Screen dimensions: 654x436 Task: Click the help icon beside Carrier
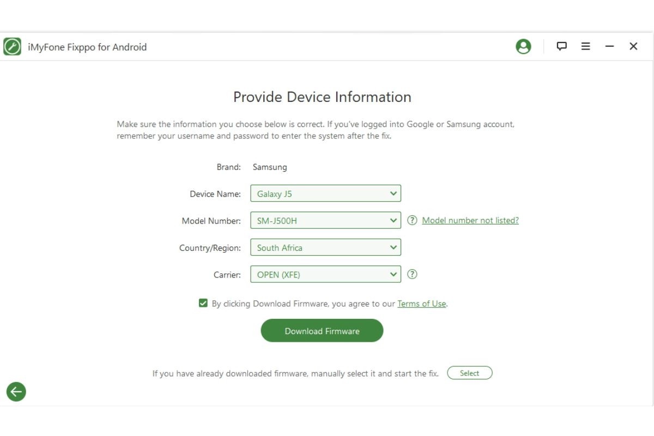[x=413, y=274]
